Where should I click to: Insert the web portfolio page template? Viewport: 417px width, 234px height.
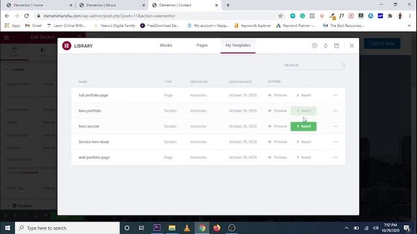click(304, 157)
